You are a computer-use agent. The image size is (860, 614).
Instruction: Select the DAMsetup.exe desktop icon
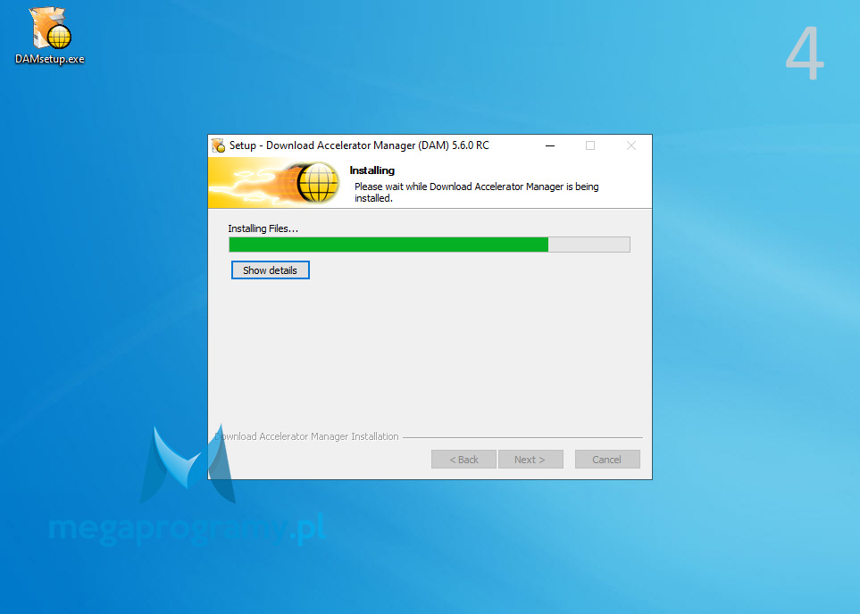[x=50, y=37]
